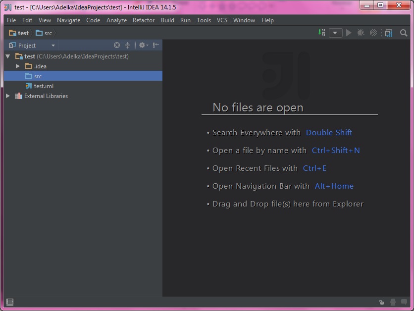The image size is (414, 311).
Task: Open the View menu
Action: pyautogui.click(x=45, y=20)
